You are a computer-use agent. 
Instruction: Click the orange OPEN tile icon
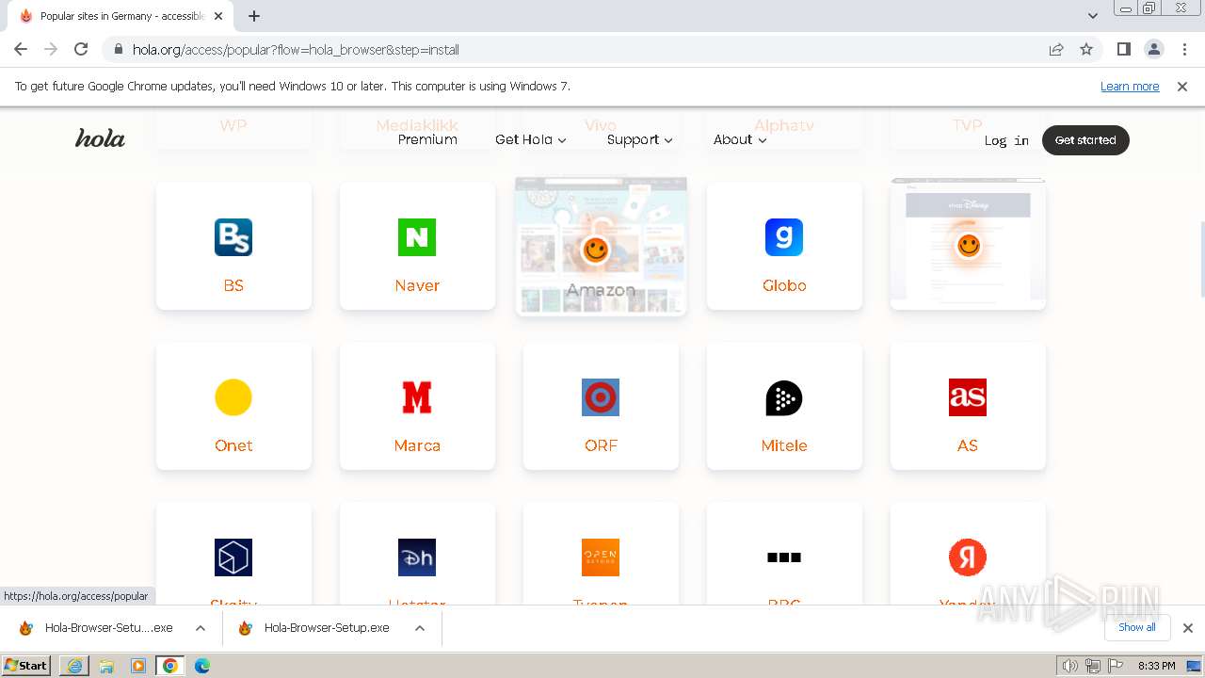pos(601,557)
